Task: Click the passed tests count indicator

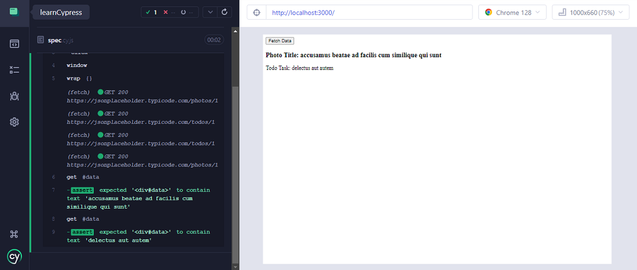Action: click(152, 13)
